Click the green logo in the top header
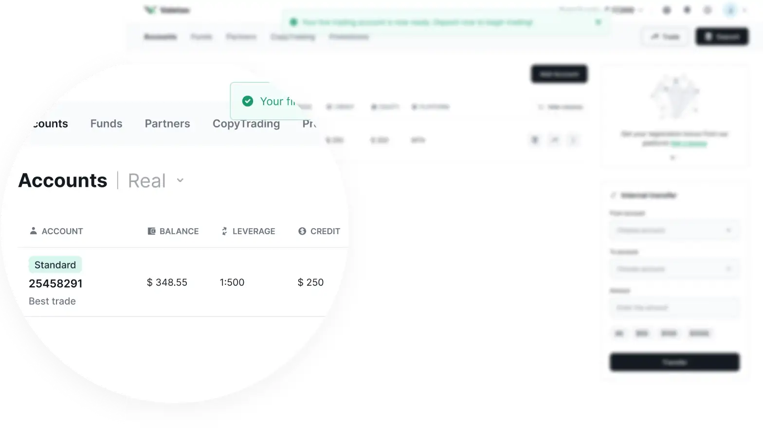This screenshot has width=763, height=438. click(150, 10)
